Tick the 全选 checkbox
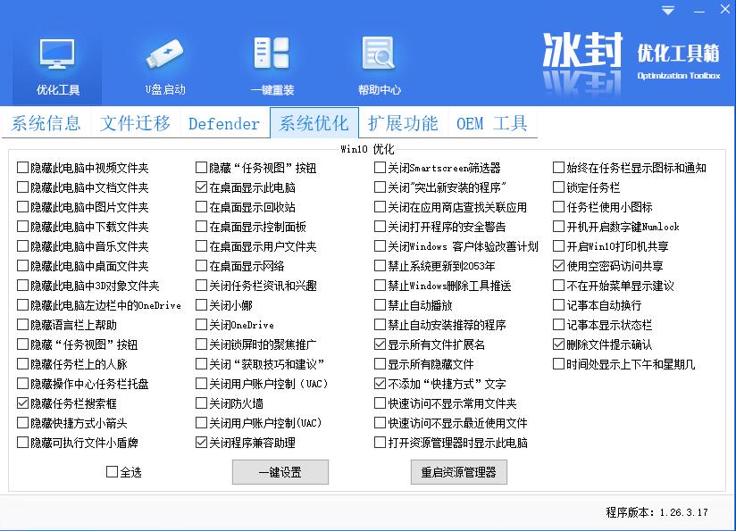The height and width of the screenshot is (531, 736). click(x=113, y=472)
